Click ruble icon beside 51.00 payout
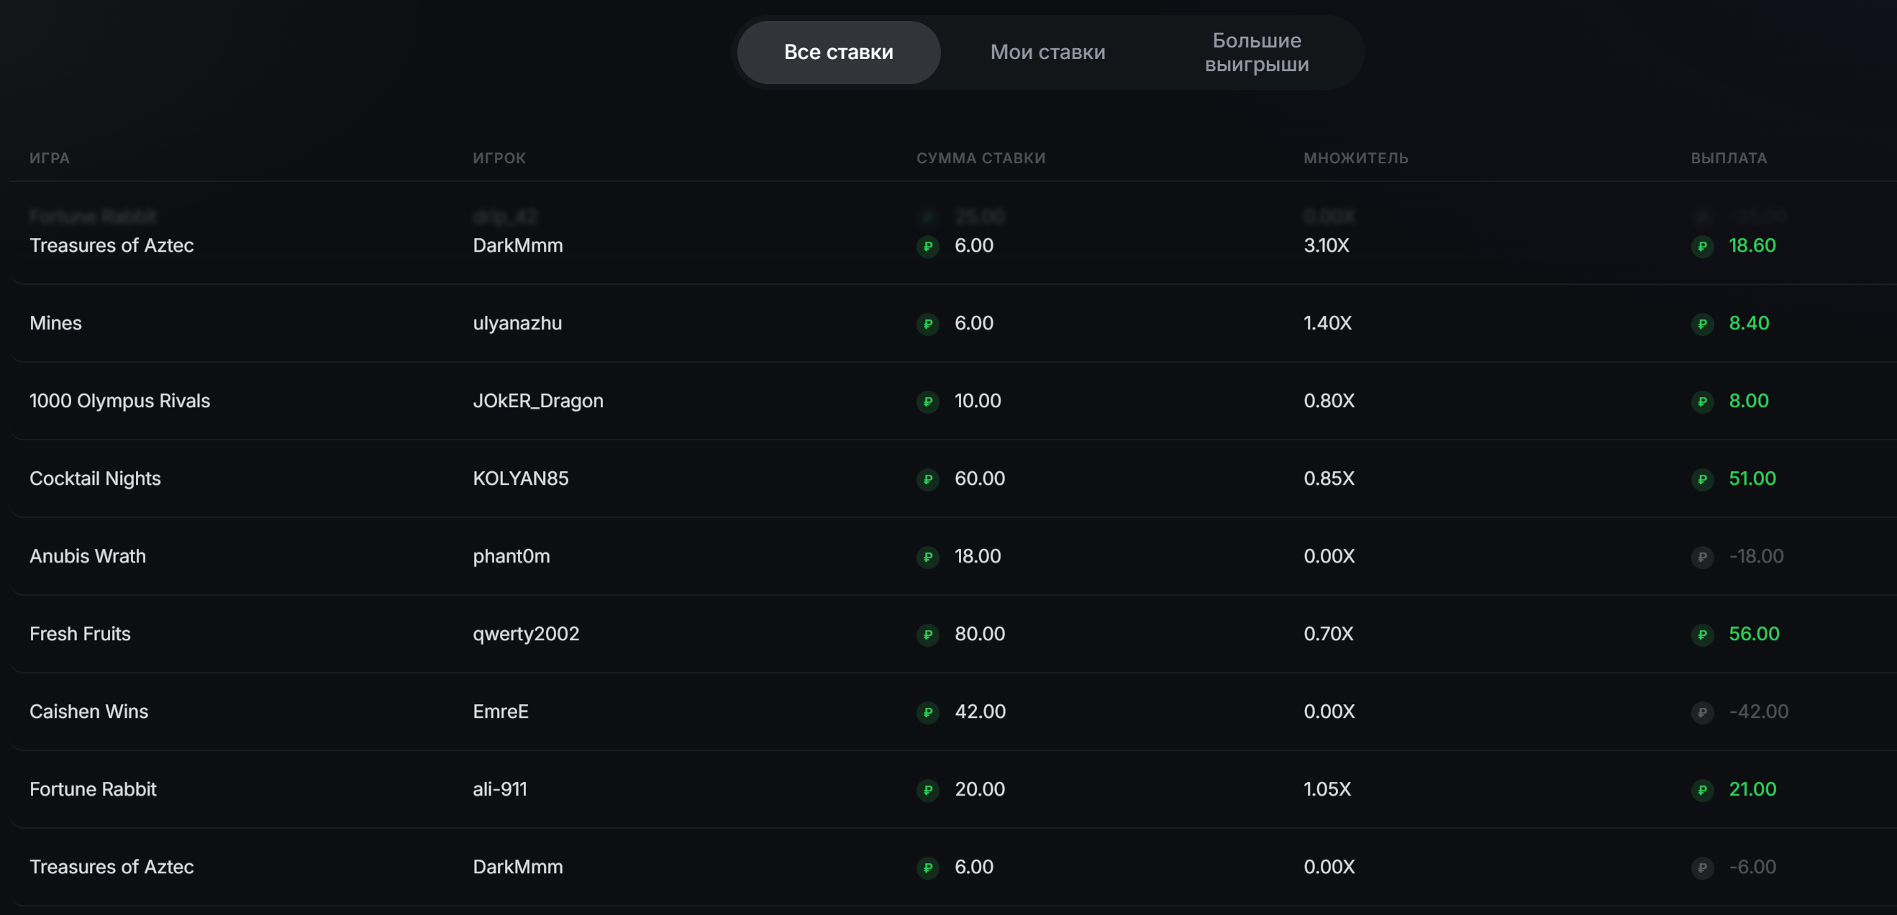Image resolution: width=1897 pixels, height=915 pixels. (1702, 479)
